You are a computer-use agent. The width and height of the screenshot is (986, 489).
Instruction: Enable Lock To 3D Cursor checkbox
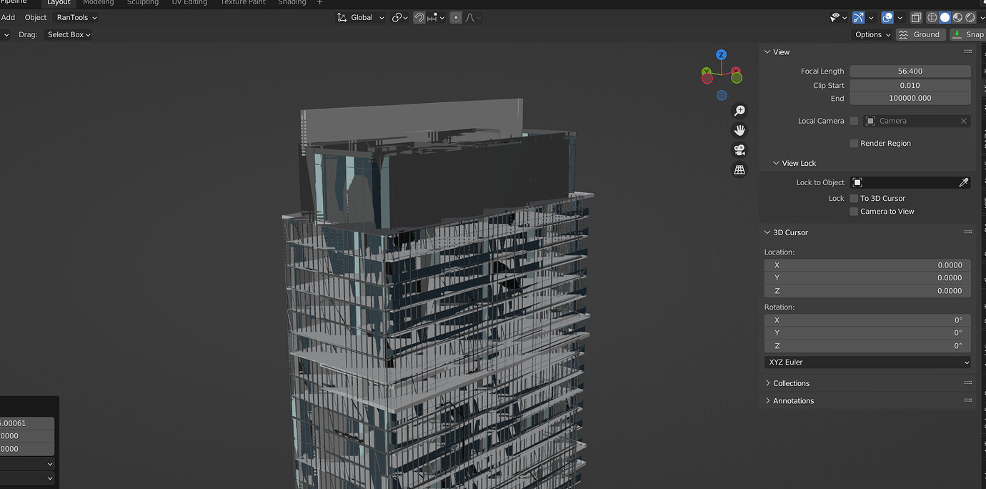point(854,198)
